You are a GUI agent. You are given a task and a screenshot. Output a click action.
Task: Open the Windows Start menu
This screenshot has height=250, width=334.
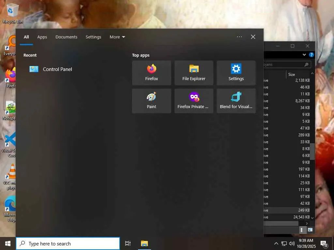(x=8, y=243)
